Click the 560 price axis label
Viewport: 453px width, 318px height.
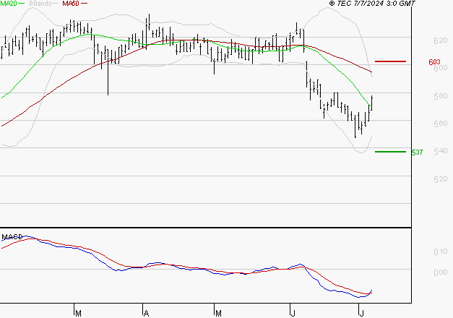pos(441,123)
